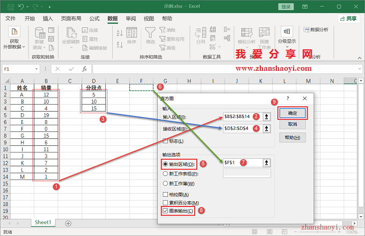Add a new sheet with plus icon
Image resolution: width=365 pixels, height=236 pixels.
[x=68, y=224]
